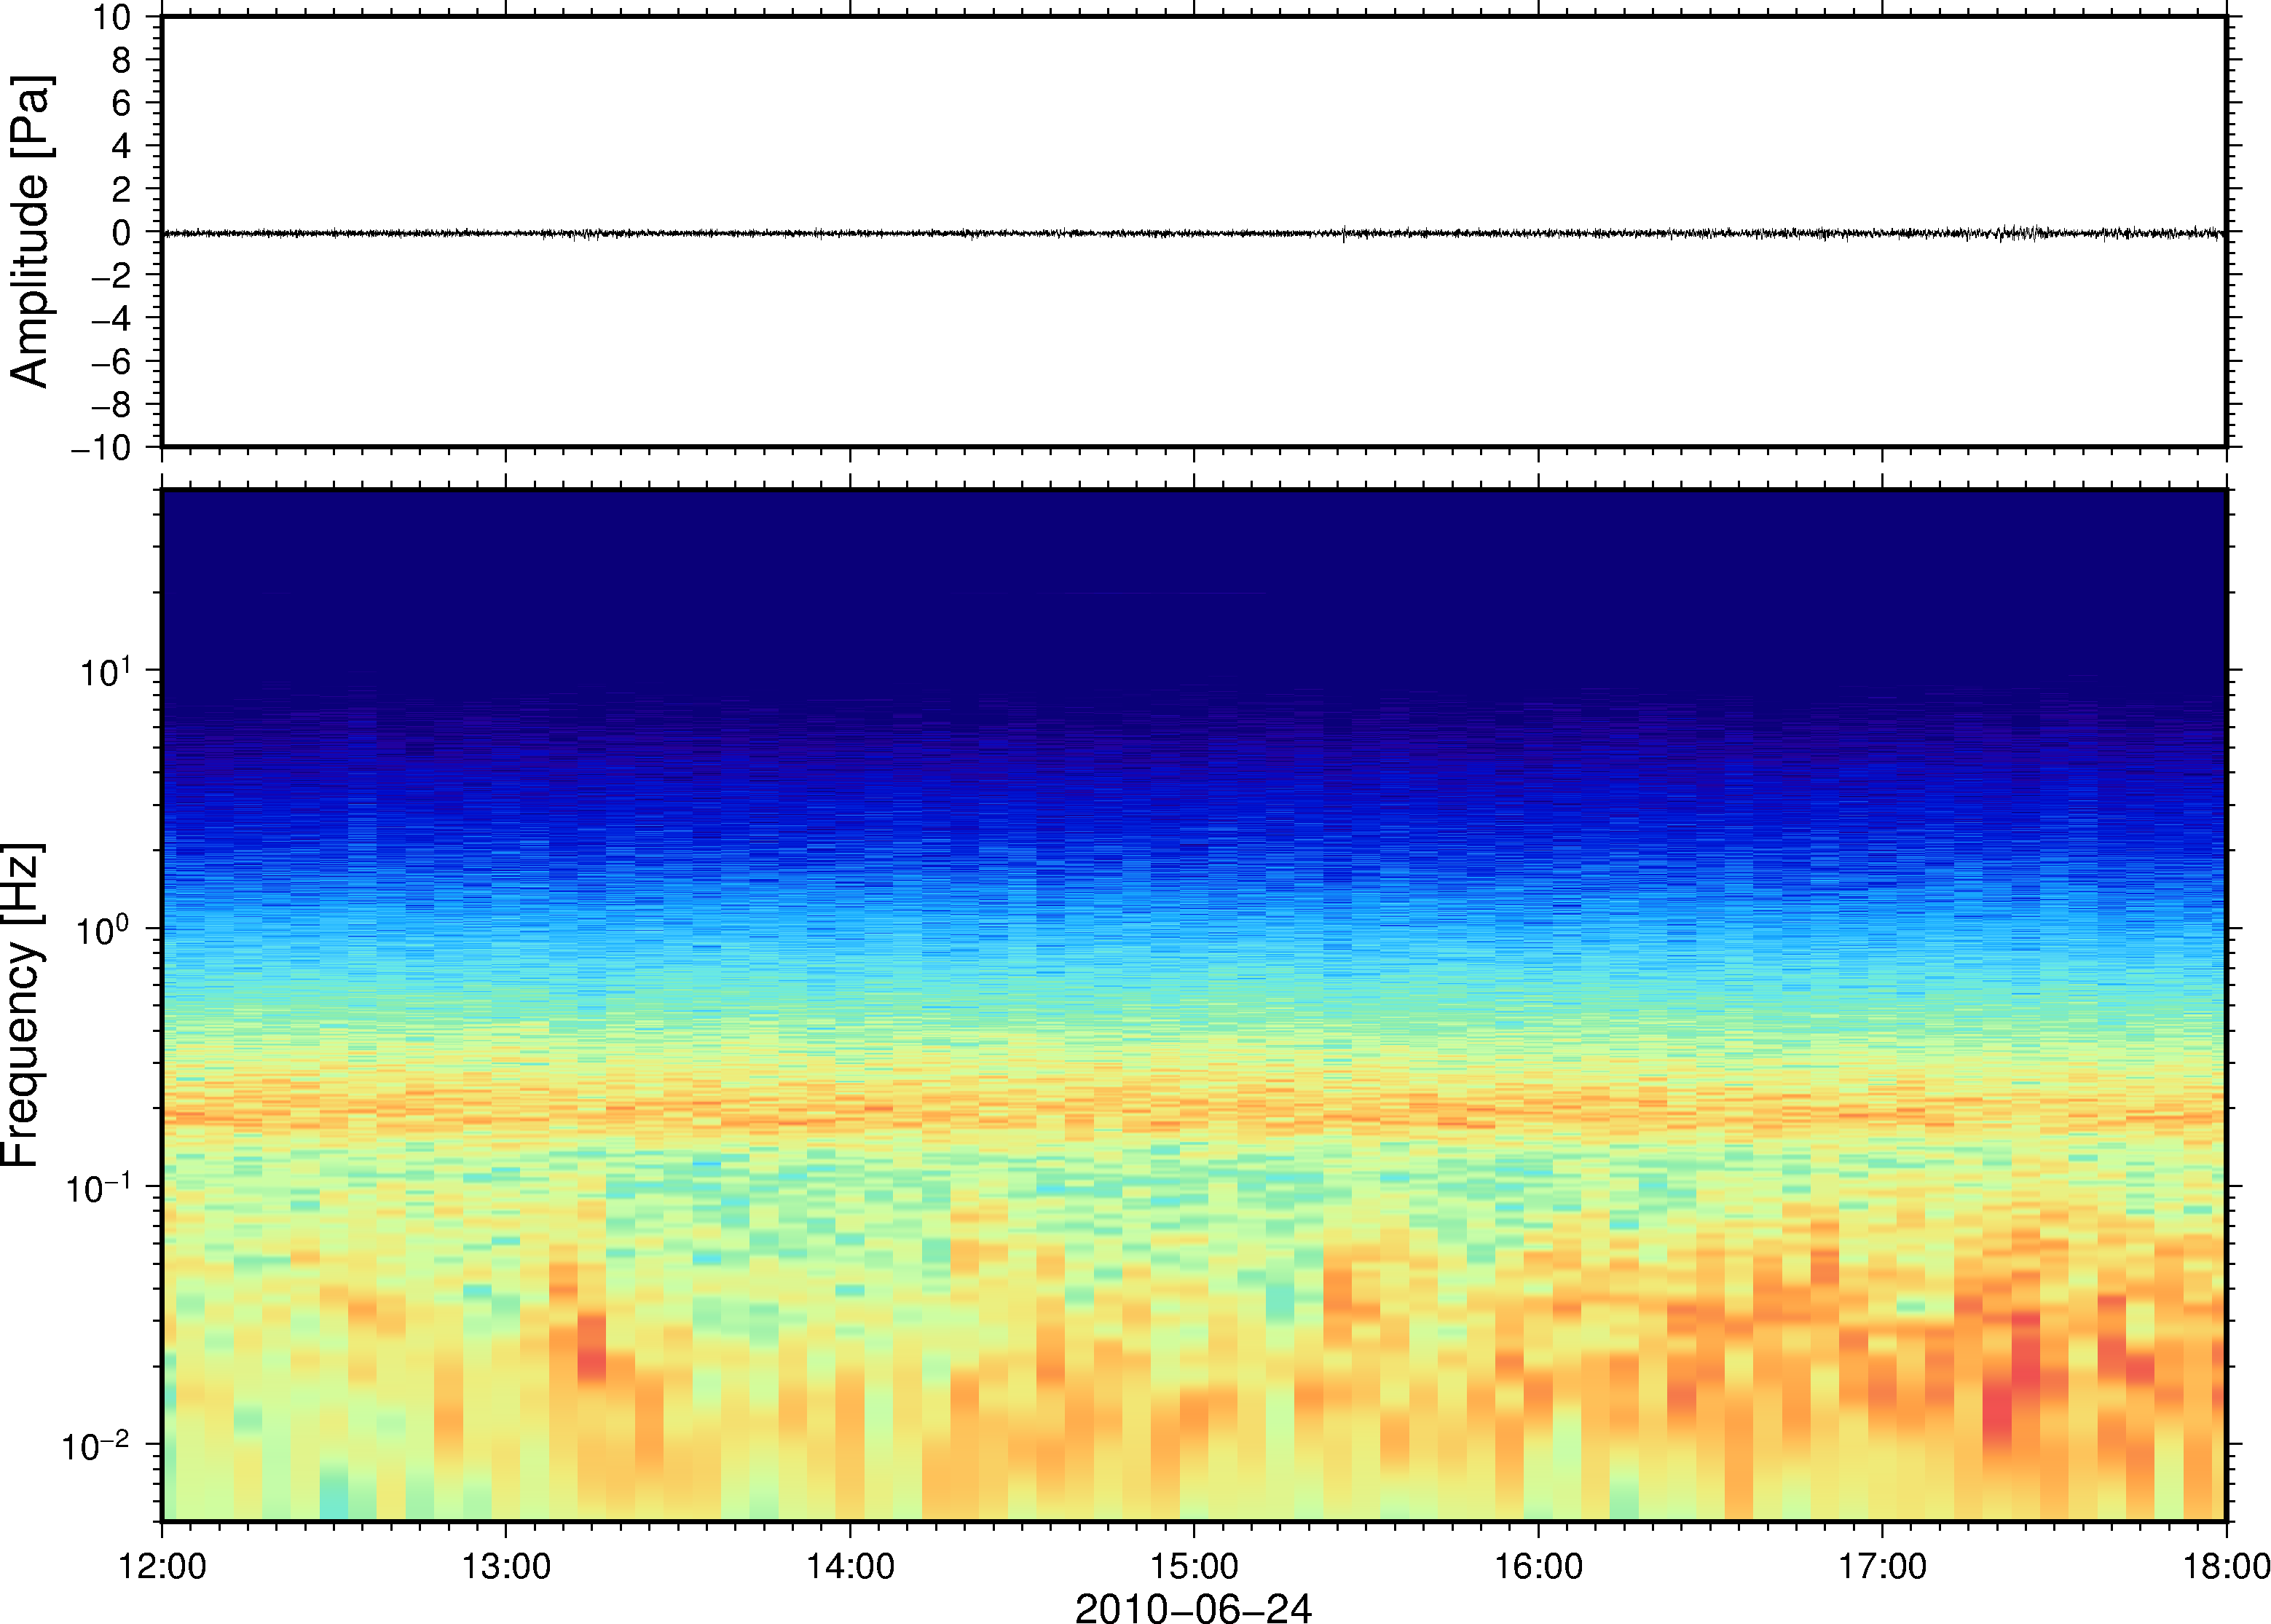Screen dimensions: 2271x1624
Task: Click the 10^1 frequency tick label
Action: point(105,672)
